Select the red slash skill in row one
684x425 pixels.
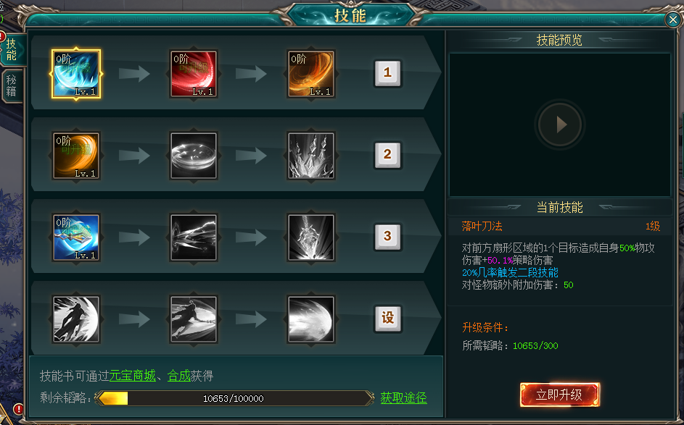(x=194, y=74)
